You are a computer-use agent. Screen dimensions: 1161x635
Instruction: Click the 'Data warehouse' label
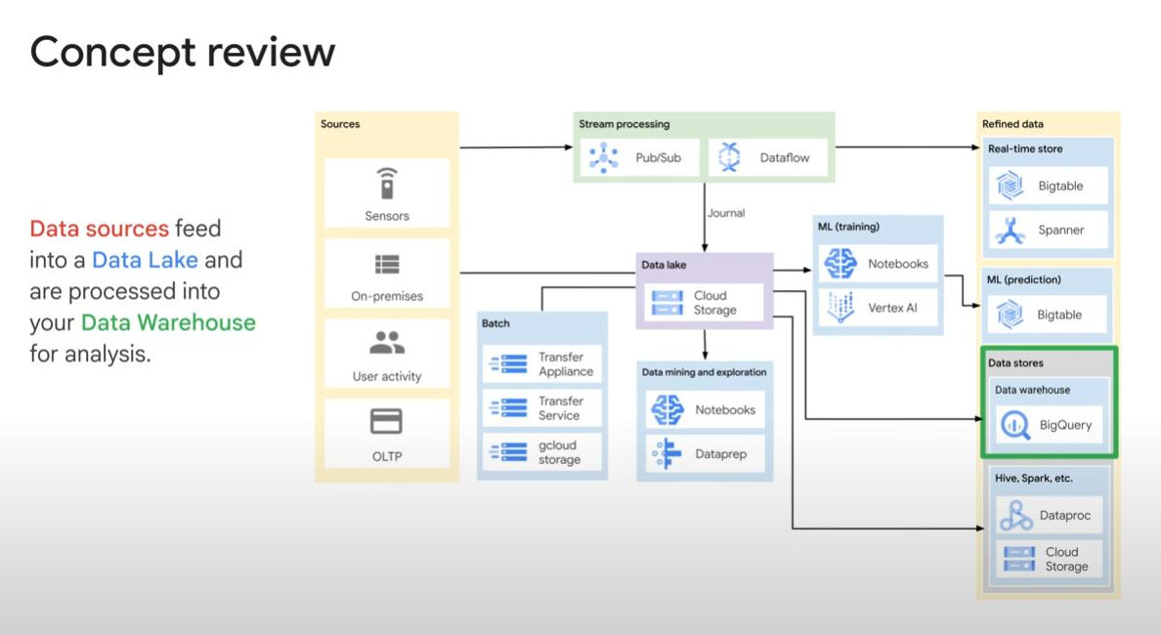(x=1032, y=390)
